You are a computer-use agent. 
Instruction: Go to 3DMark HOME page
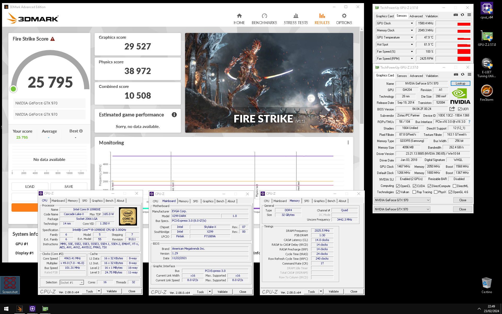click(x=239, y=19)
